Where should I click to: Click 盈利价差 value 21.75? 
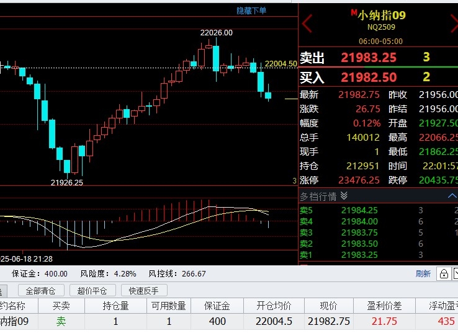(x=384, y=321)
